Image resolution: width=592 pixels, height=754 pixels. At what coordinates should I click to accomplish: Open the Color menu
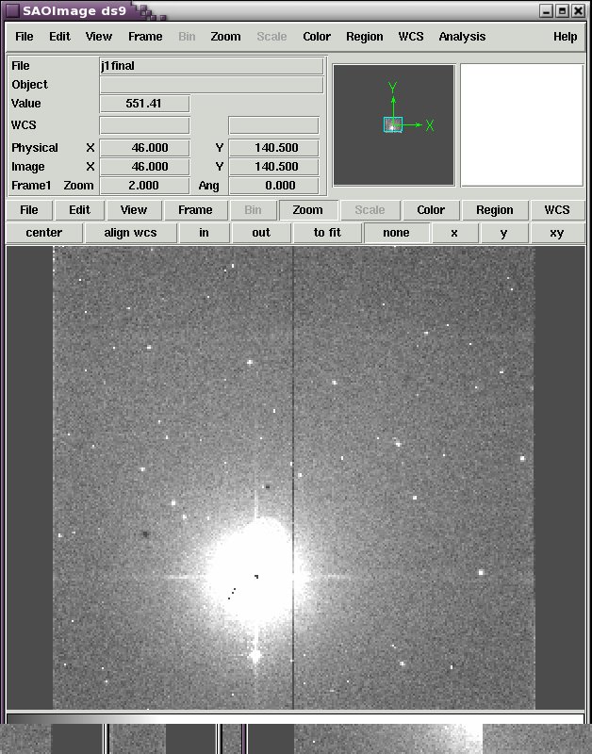[x=317, y=37]
